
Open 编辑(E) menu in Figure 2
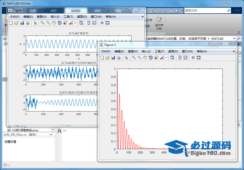[x=119, y=51]
